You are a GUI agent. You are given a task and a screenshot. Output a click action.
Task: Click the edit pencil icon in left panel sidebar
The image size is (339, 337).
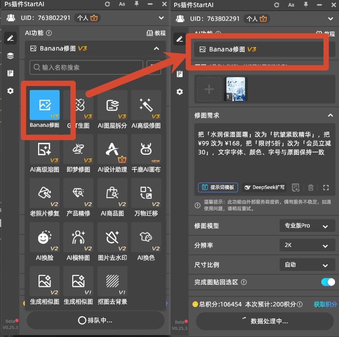tap(10, 38)
